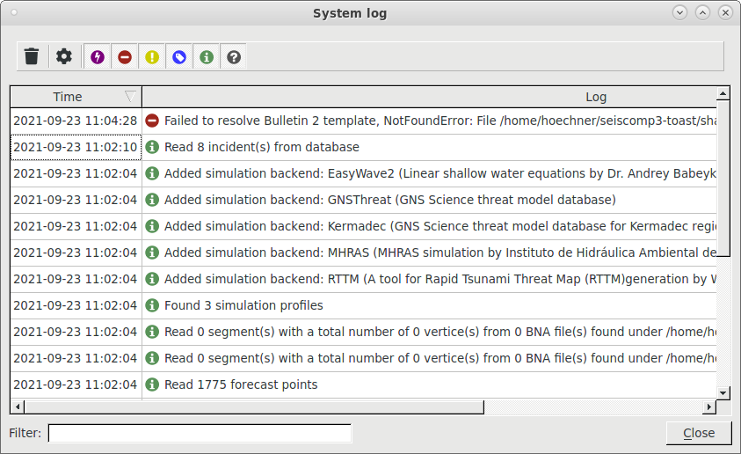Click the window roll-up chevron in title bar
Viewport: 741px width, 454px height.
click(x=702, y=13)
